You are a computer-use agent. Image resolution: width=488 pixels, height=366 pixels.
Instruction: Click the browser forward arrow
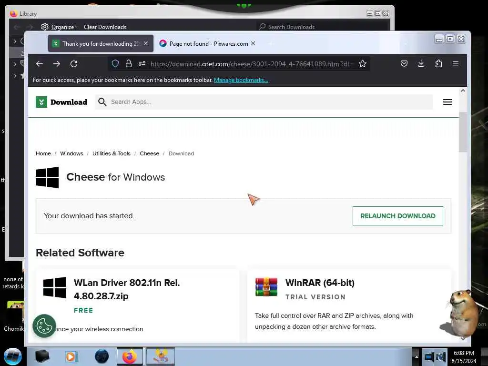pyautogui.click(x=57, y=64)
